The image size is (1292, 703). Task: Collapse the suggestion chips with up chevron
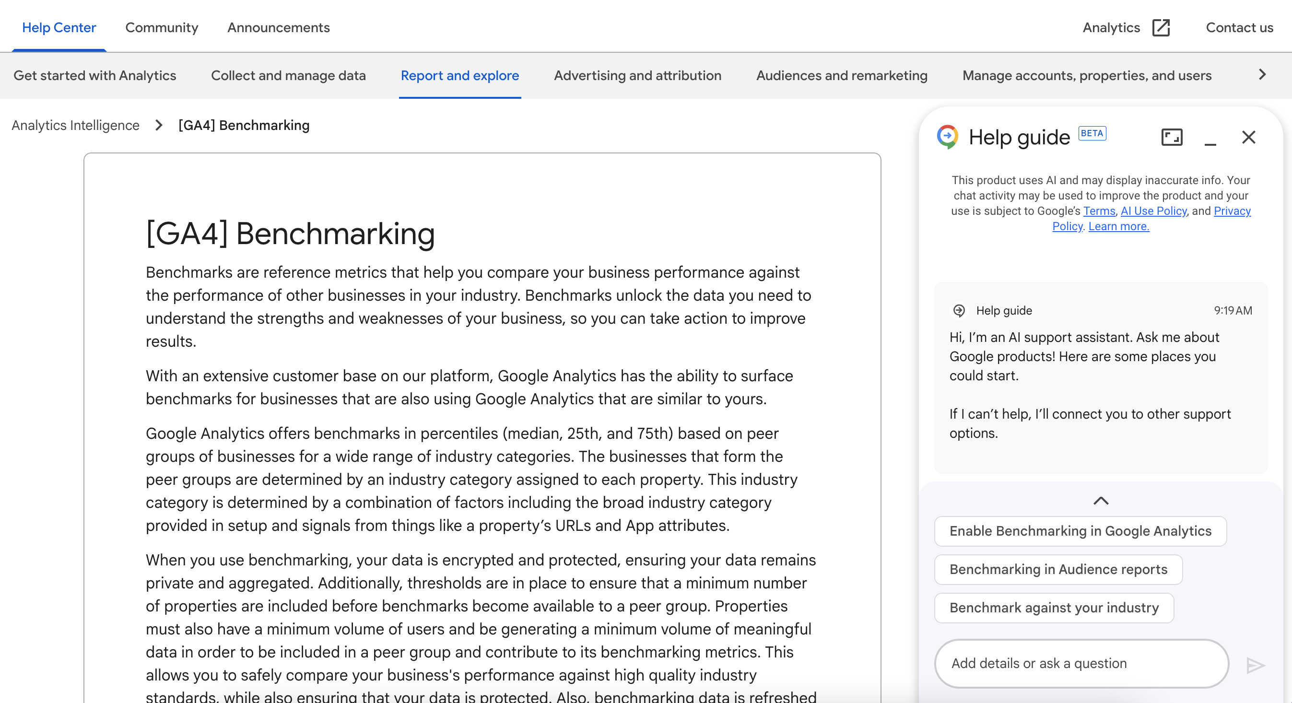(x=1101, y=501)
